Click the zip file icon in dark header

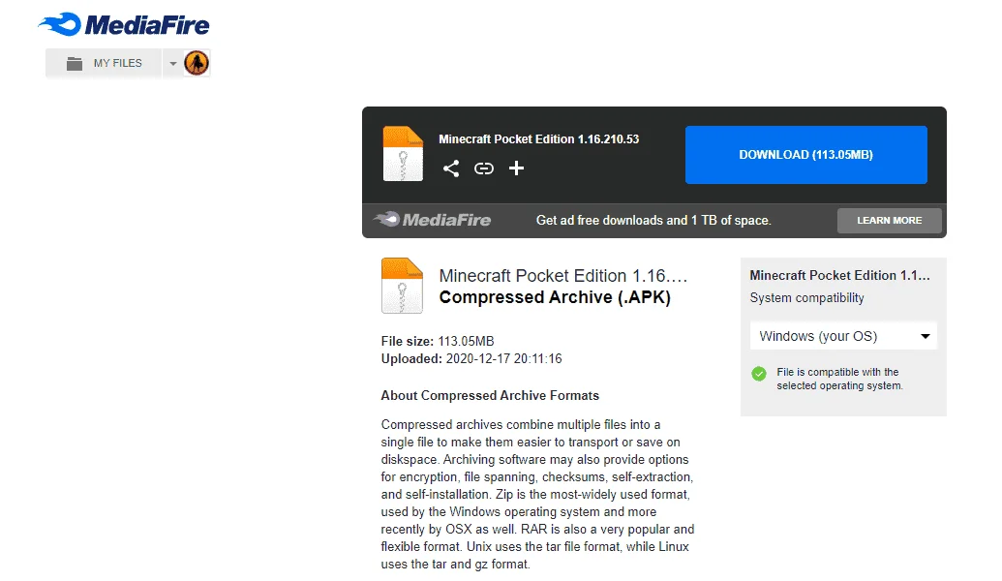403,154
